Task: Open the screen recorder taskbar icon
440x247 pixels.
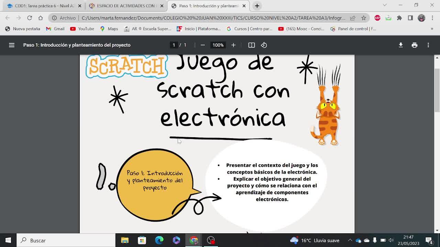Action: (211, 240)
